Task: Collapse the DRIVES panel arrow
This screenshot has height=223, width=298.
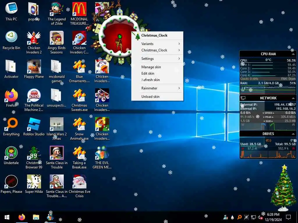Action: tap(293, 134)
